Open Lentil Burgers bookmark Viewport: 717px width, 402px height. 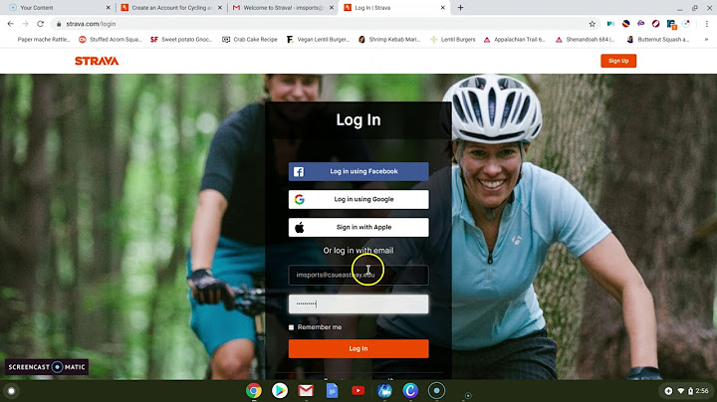coord(453,40)
